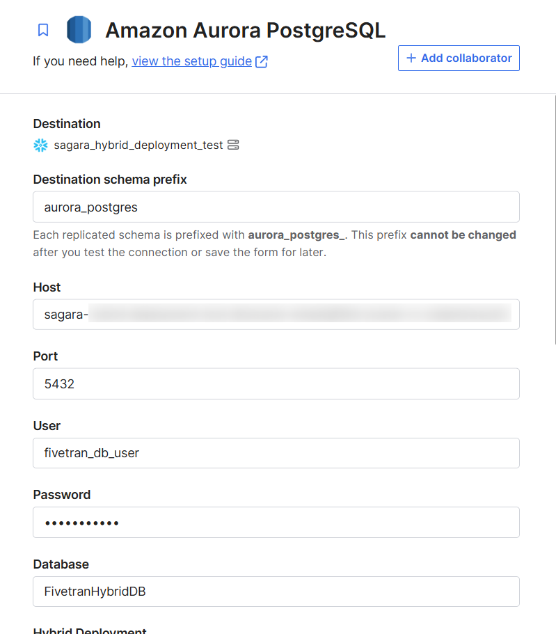Image resolution: width=556 pixels, height=634 pixels.
Task: Click the Database field with FivetranHybridDB
Action: [276, 592]
